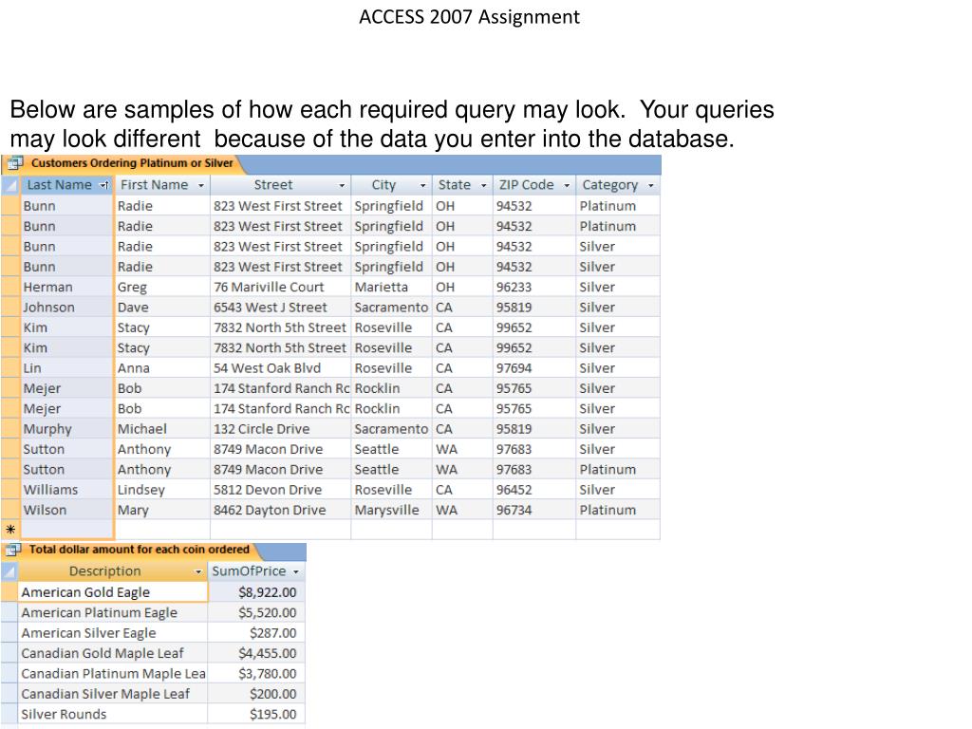Expand the Category column filter arrow

tap(651, 185)
